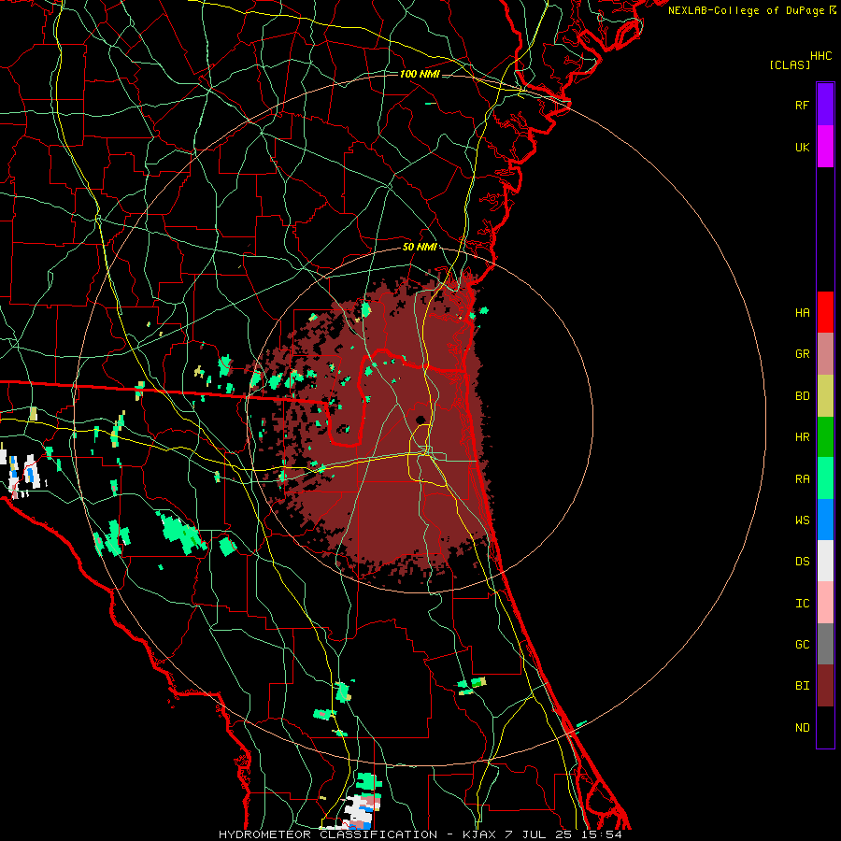Click the 50 NMI range ring label
Viewport: 841px width, 841px height.
point(420,248)
